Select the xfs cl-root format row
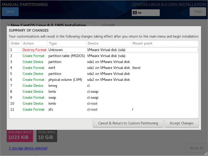208x156 pixels. click(x=104, y=109)
